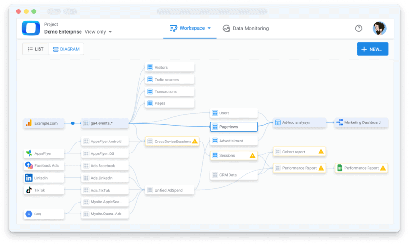Select the Performance Report table node

pyautogui.click(x=299, y=168)
